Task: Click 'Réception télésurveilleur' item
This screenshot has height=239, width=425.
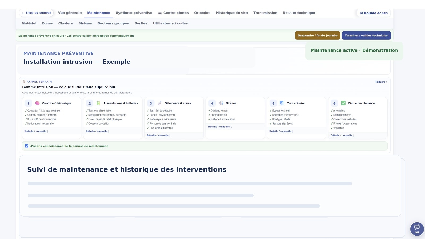Action: point(284,115)
